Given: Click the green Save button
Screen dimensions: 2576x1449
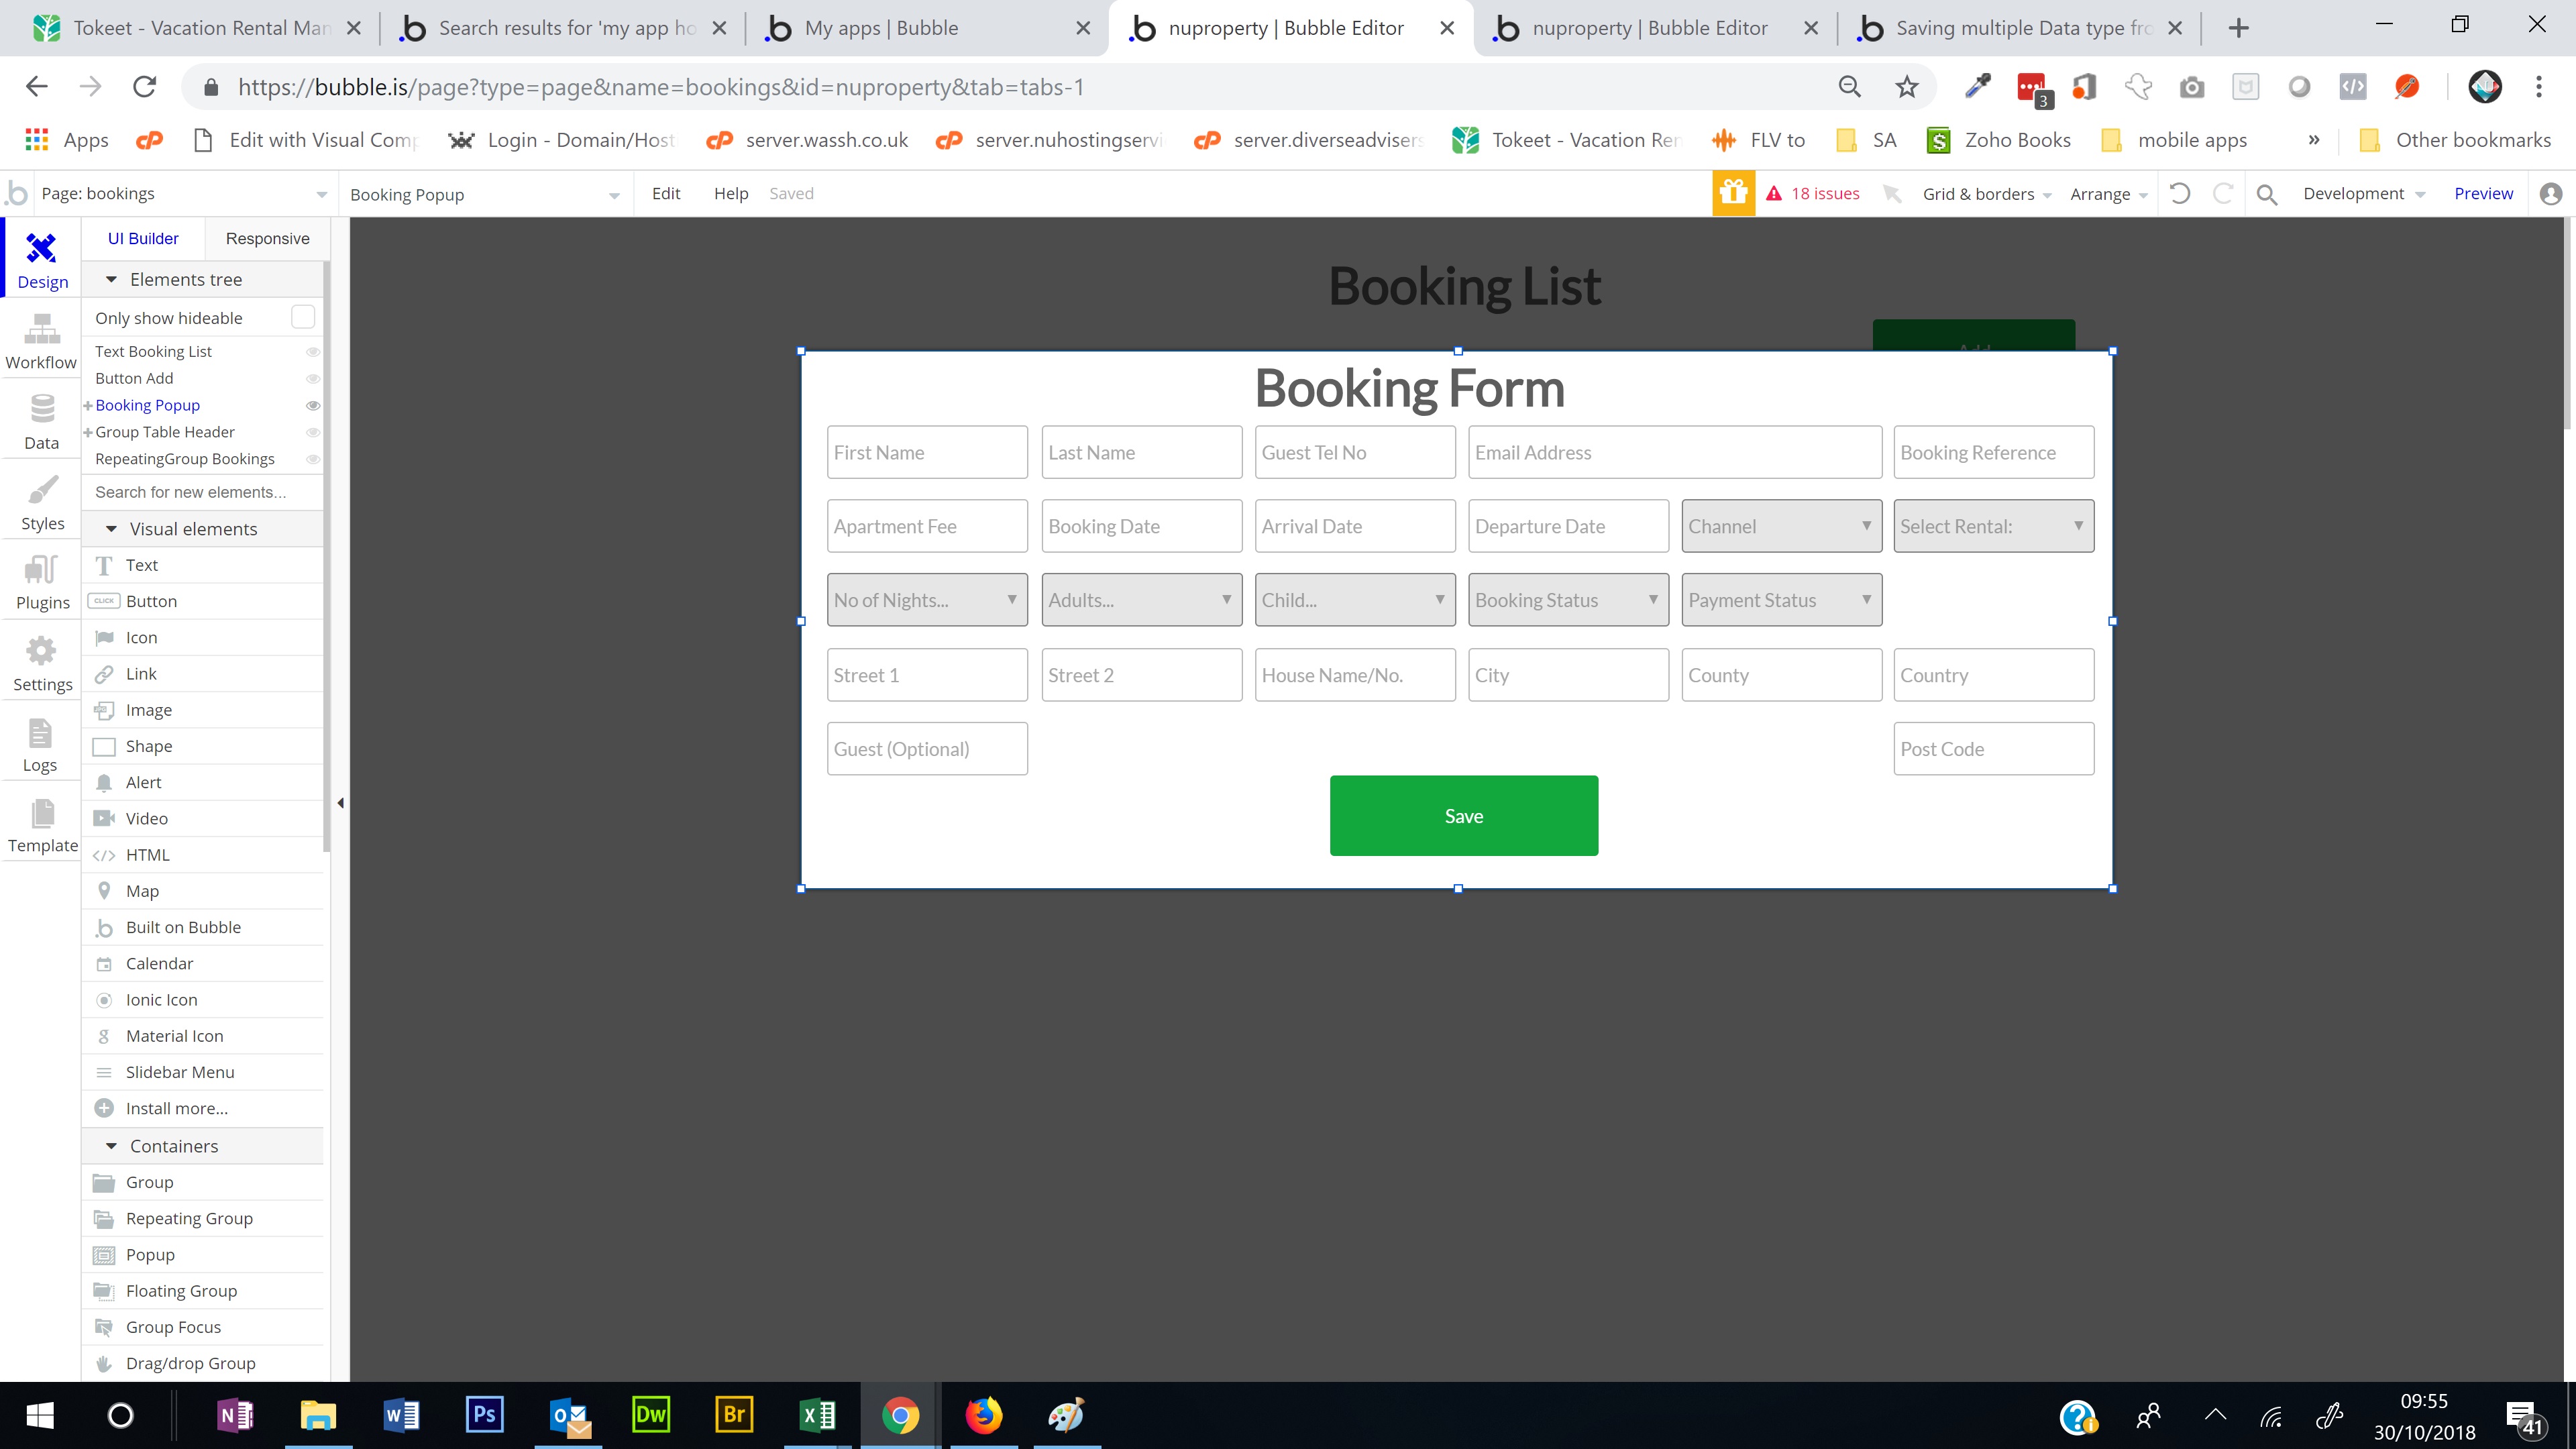Looking at the screenshot, I should coord(1463,816).
